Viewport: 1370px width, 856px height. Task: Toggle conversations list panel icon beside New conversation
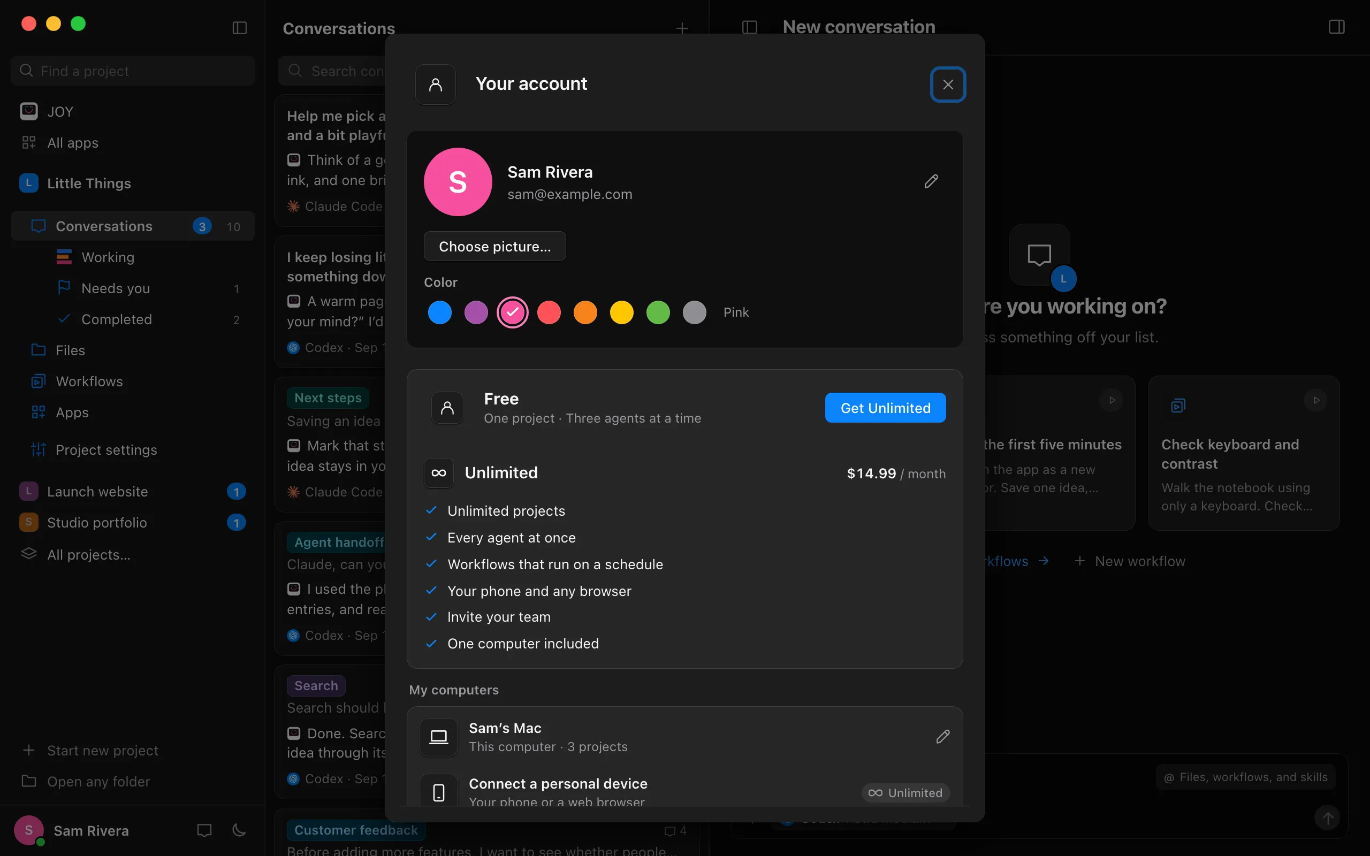click(x=750, y=27)
